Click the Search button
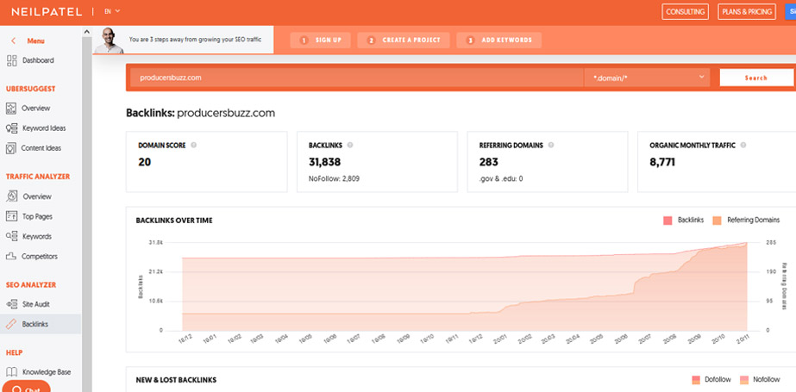The image size is (796, 392). click(x=755, y=78)
